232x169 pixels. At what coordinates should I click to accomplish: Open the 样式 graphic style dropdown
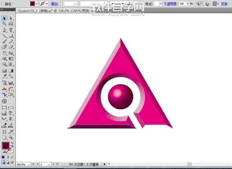point(161,4)
